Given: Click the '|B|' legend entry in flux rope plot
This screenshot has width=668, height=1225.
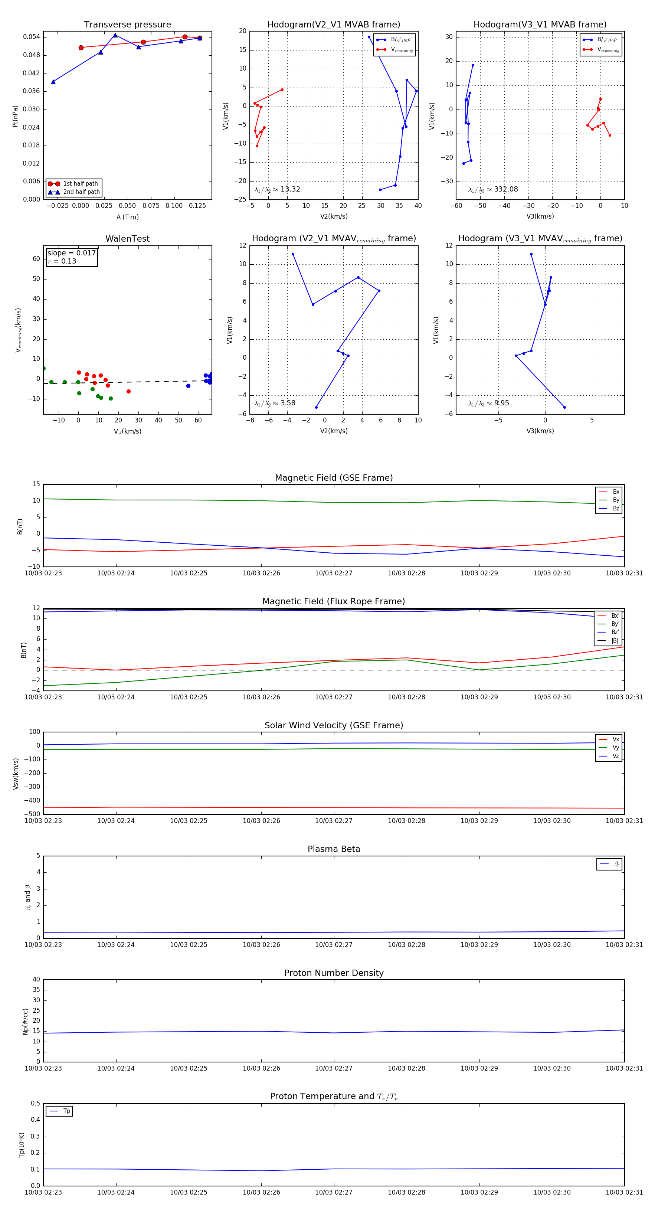Looking at the screenshot, I should 609,641.
